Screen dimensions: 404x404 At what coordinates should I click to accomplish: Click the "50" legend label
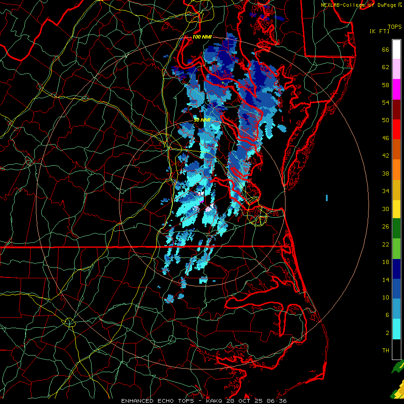386,120
